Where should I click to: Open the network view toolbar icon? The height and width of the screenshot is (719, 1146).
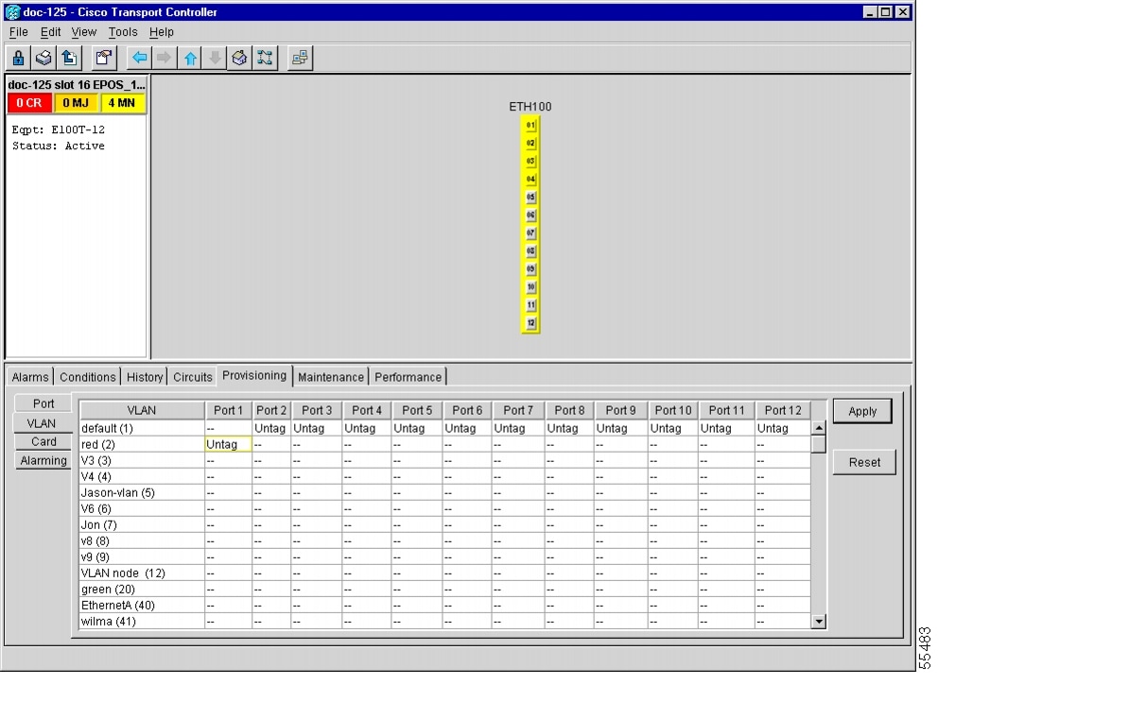265,58
